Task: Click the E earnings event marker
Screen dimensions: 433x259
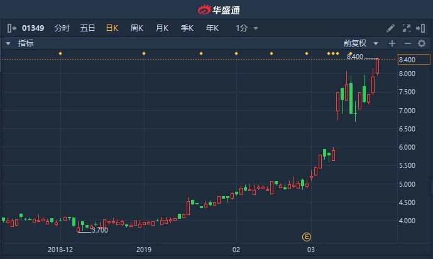Action: (x=307, y=237)
